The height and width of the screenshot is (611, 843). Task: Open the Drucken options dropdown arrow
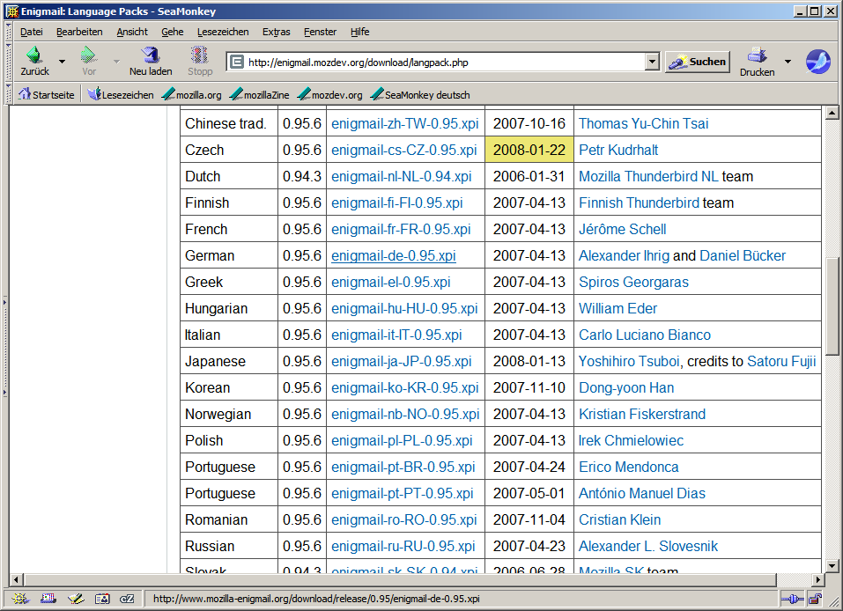click(x=788, y=62)
